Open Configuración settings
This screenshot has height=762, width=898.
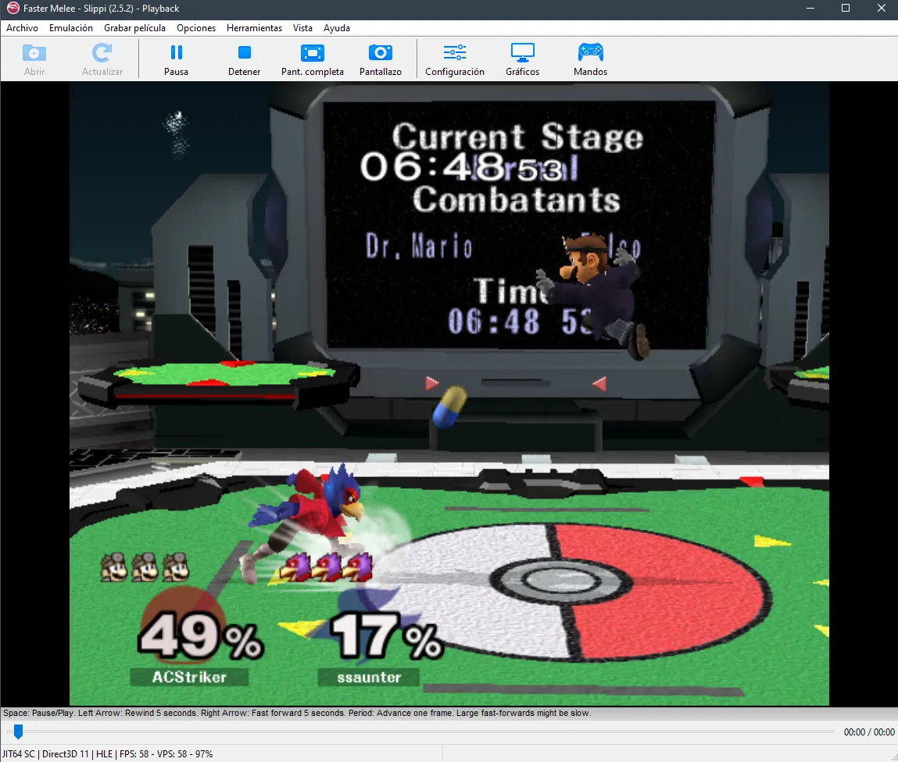(x=455, y=59)
